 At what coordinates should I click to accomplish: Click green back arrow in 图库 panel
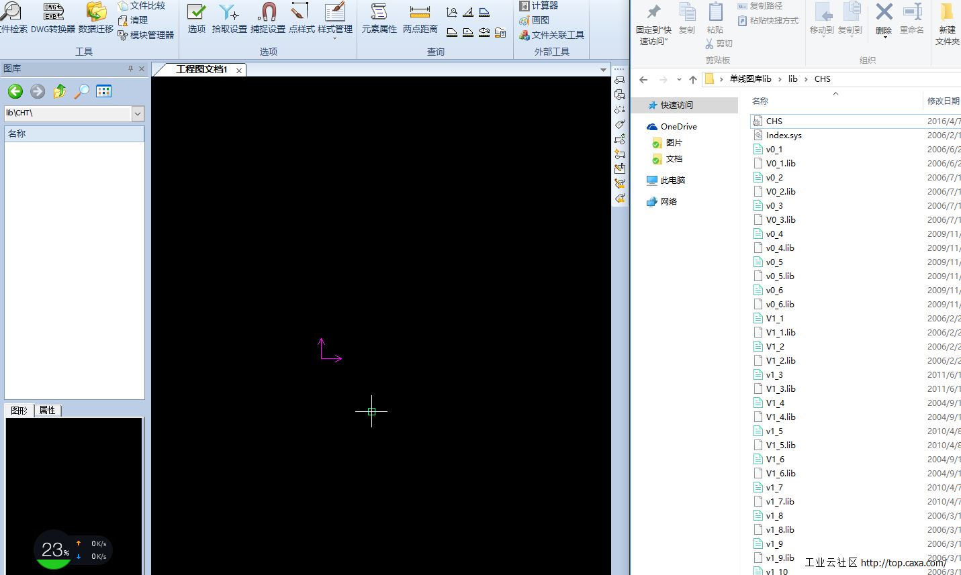coord(15,91)
